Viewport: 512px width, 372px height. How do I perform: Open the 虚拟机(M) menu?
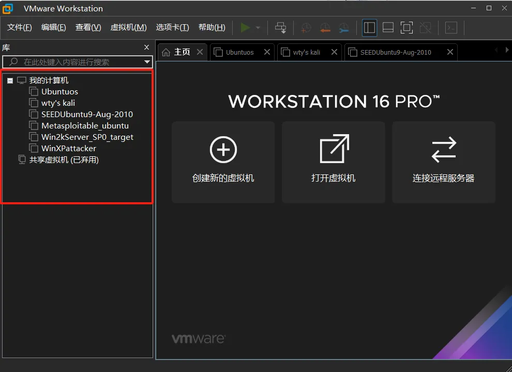point(128,27)
